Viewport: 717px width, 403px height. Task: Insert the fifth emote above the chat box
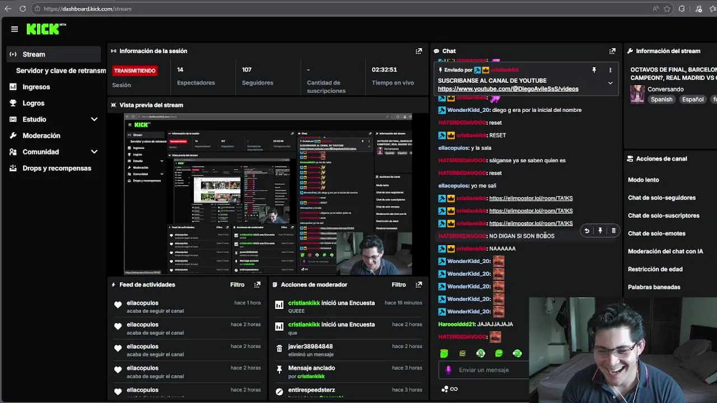tap(517, 353)
